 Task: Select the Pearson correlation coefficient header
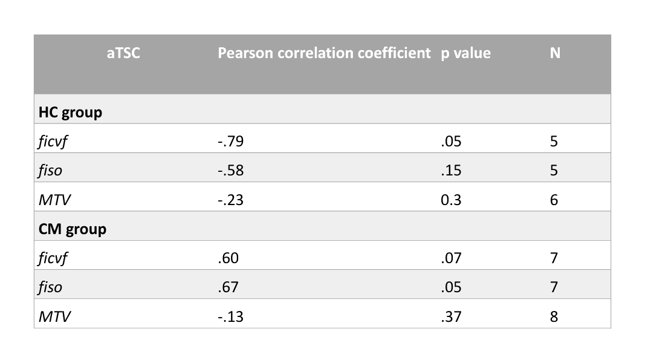[323, 53]
